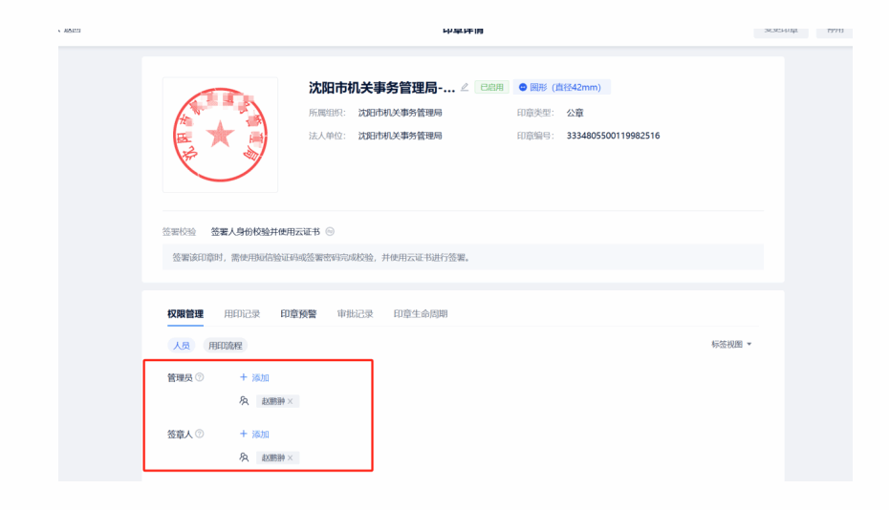Click the blue circle icon in 圆形 tag
Screen dimensions: 889x510
[523, 87]
